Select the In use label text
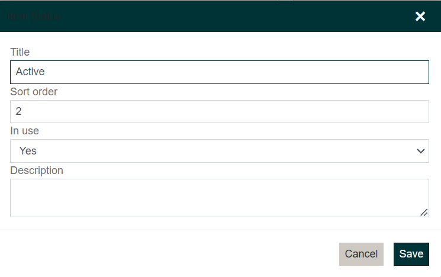Viewport: 441px width, 277px height. pyautogui.click(x=25, y=131)
